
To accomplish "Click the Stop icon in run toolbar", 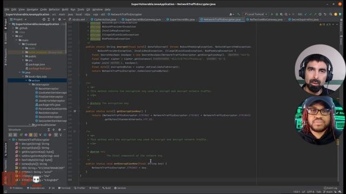I will click(293, 15).
